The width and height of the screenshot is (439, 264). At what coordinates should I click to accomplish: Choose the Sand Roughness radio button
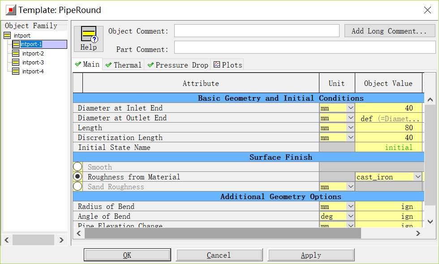[x=77, y=186]
